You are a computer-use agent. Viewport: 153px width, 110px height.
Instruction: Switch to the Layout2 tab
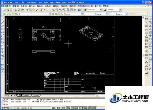pos(36,95)
